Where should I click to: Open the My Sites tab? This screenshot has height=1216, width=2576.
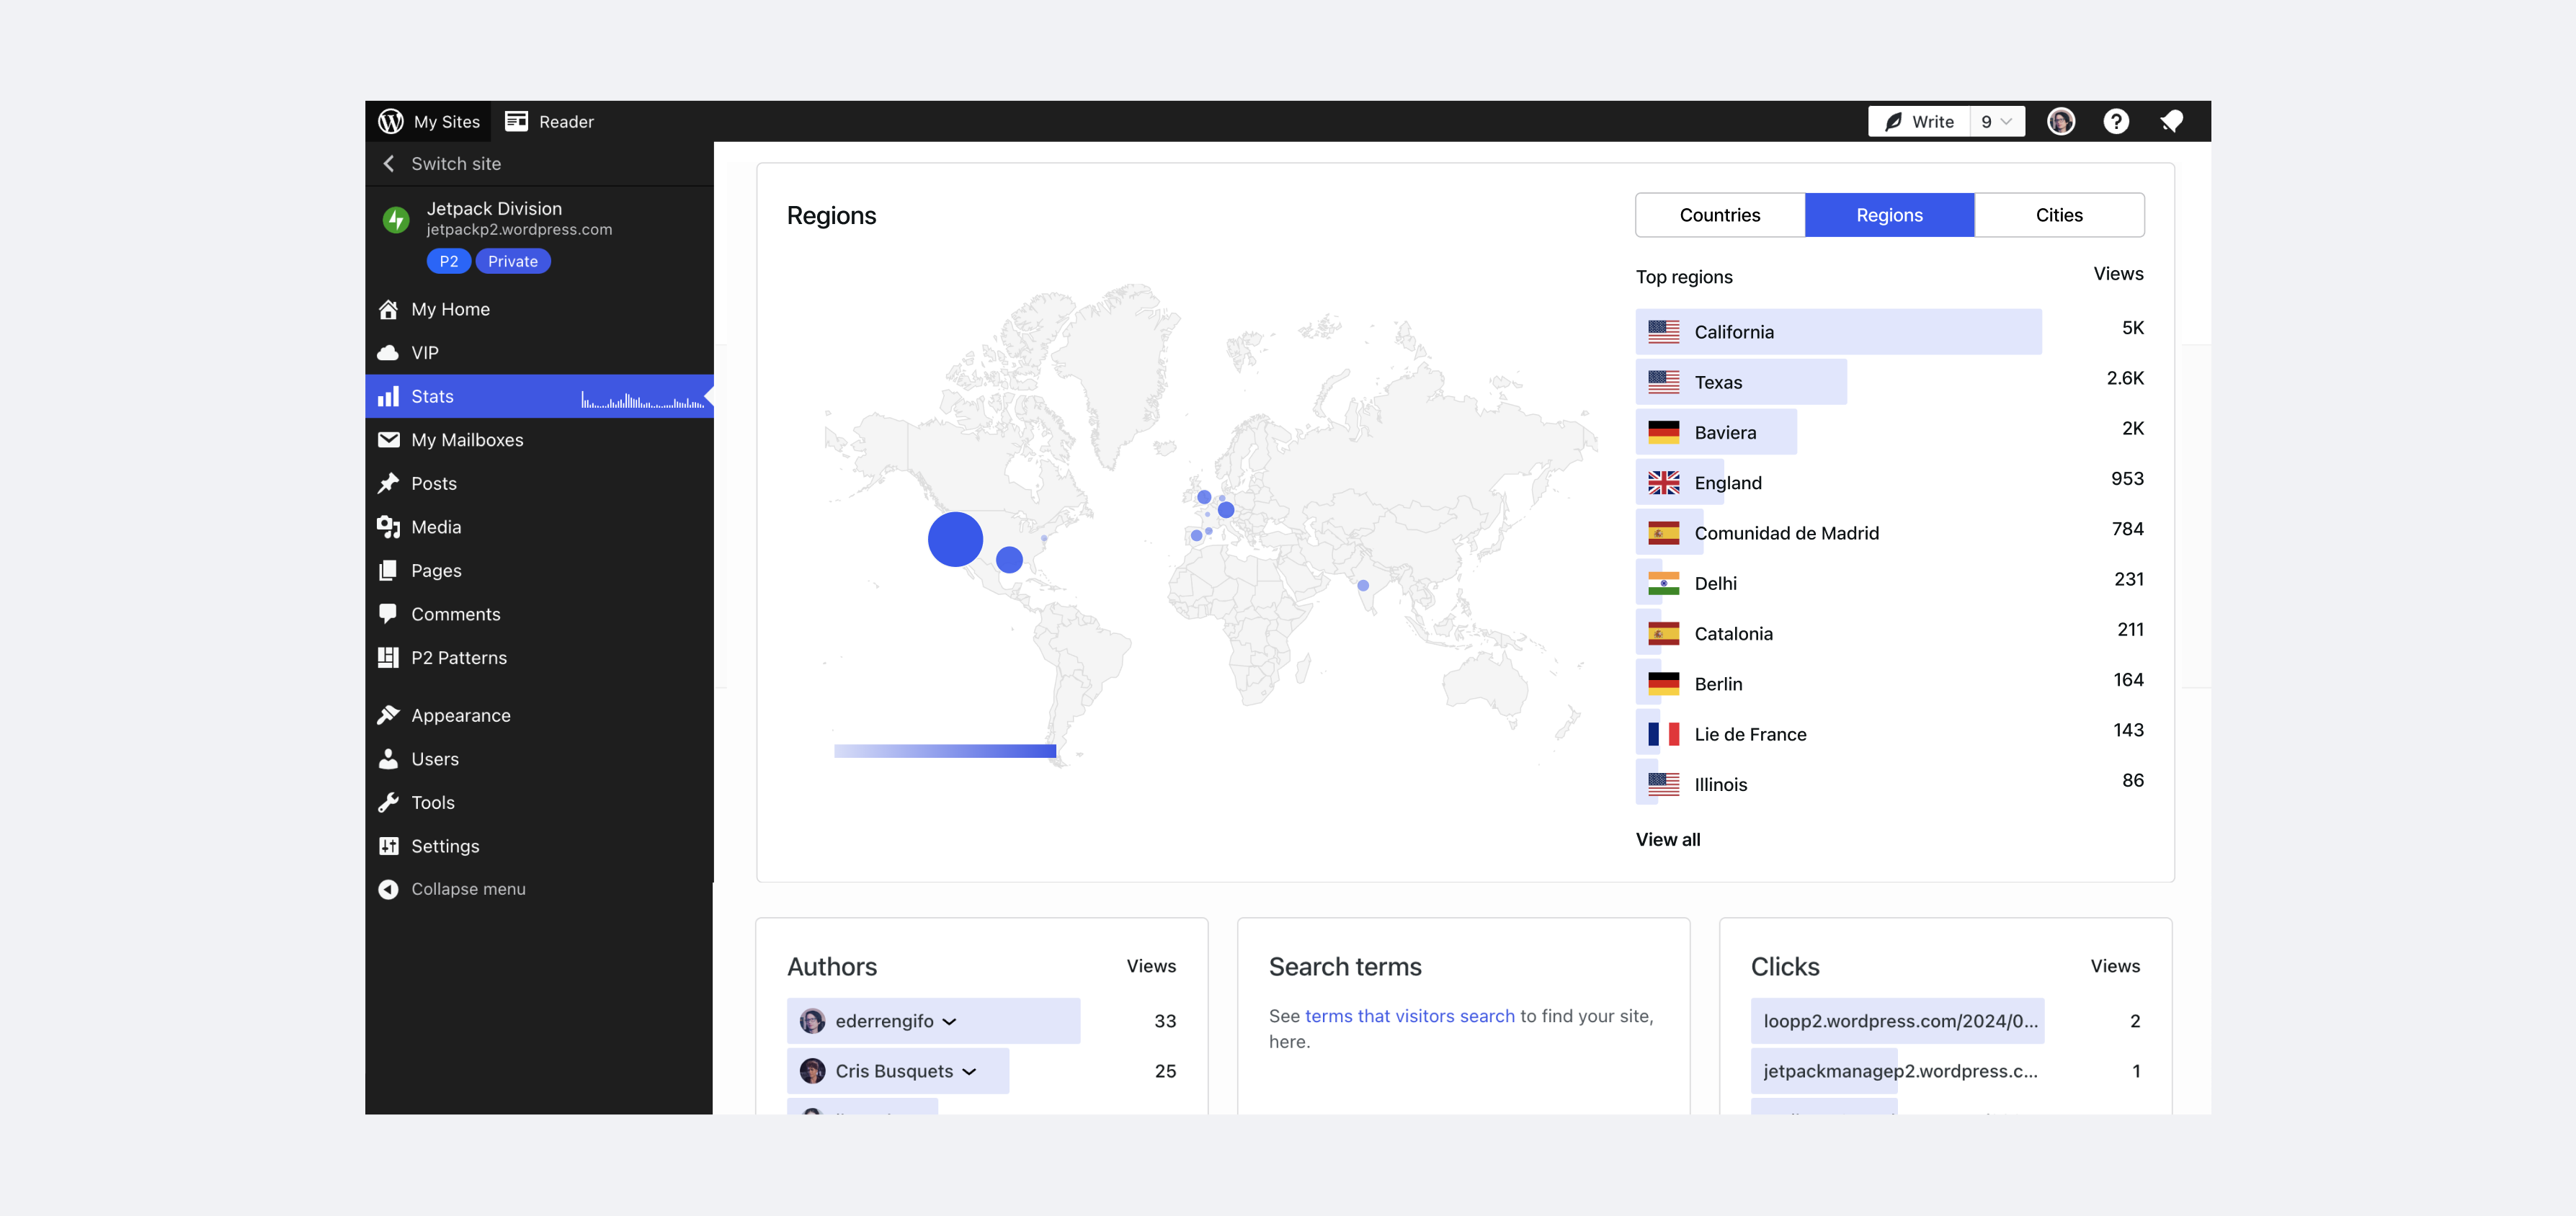(x=446, y=121)
